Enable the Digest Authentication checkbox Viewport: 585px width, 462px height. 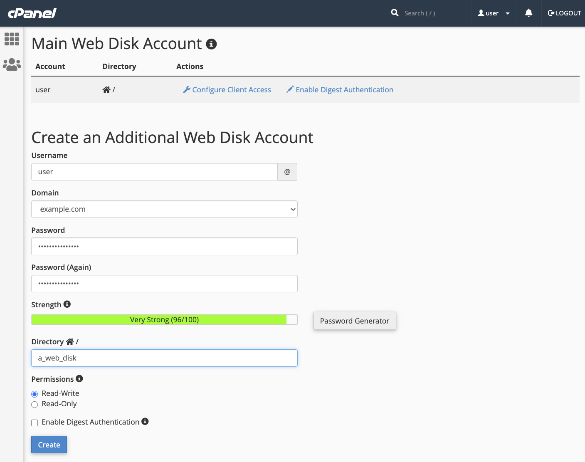pos(35,422)
